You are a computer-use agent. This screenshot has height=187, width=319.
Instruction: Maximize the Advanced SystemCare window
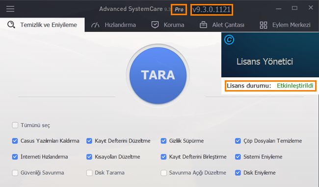294,8
